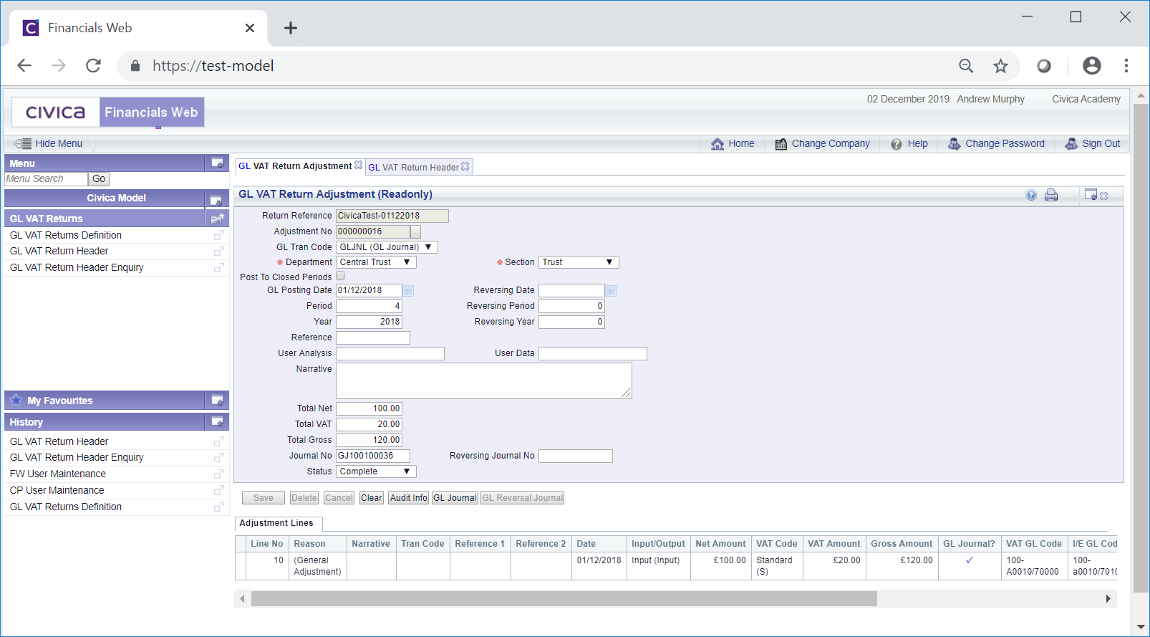The height and width of the screenshot is (637, 1150).
Task: Switch to GL VAT Return Header tab
Action: click(x=413, y=167)
